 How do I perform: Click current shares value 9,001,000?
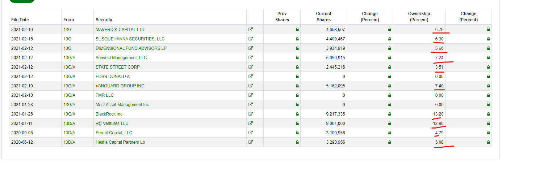(336, 123)
